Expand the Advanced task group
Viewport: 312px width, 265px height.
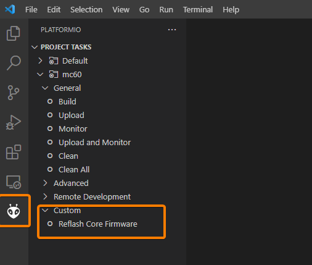pos(45,183)
